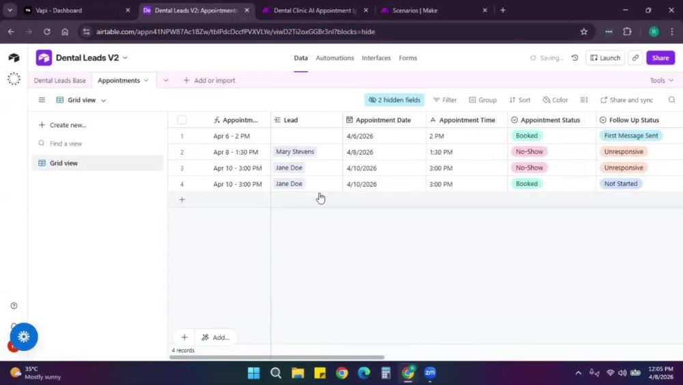Open the Omni AI assistant icon

(x=14, y=79)
